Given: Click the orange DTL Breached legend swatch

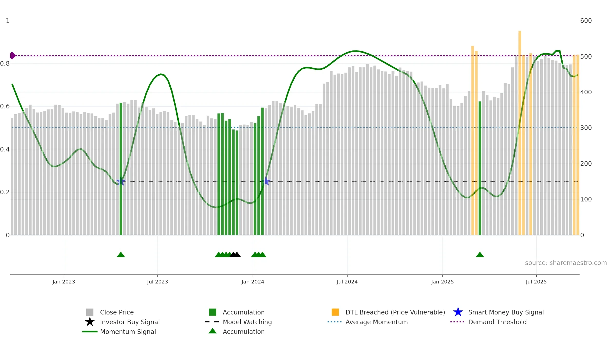Looking at the screenshot, I should (x=335, y=312).
